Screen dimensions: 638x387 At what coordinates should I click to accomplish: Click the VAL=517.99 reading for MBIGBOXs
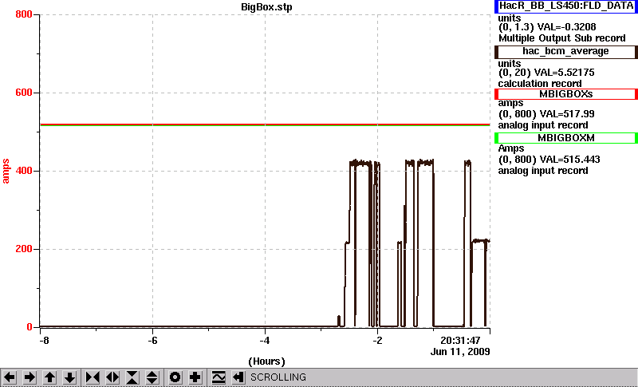click(566, 114)
